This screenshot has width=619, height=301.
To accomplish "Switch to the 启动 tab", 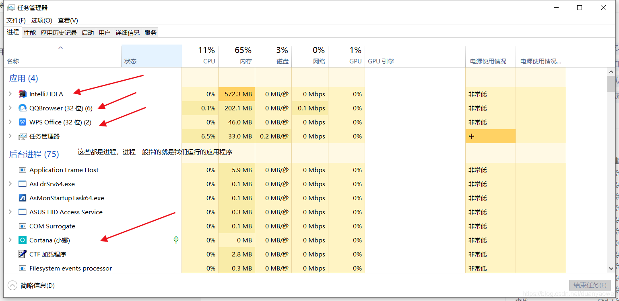I will pos(88,33).
